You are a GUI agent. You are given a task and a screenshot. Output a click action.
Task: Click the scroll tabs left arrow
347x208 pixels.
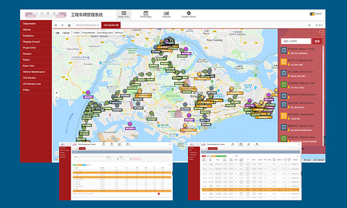click(62, 25)
